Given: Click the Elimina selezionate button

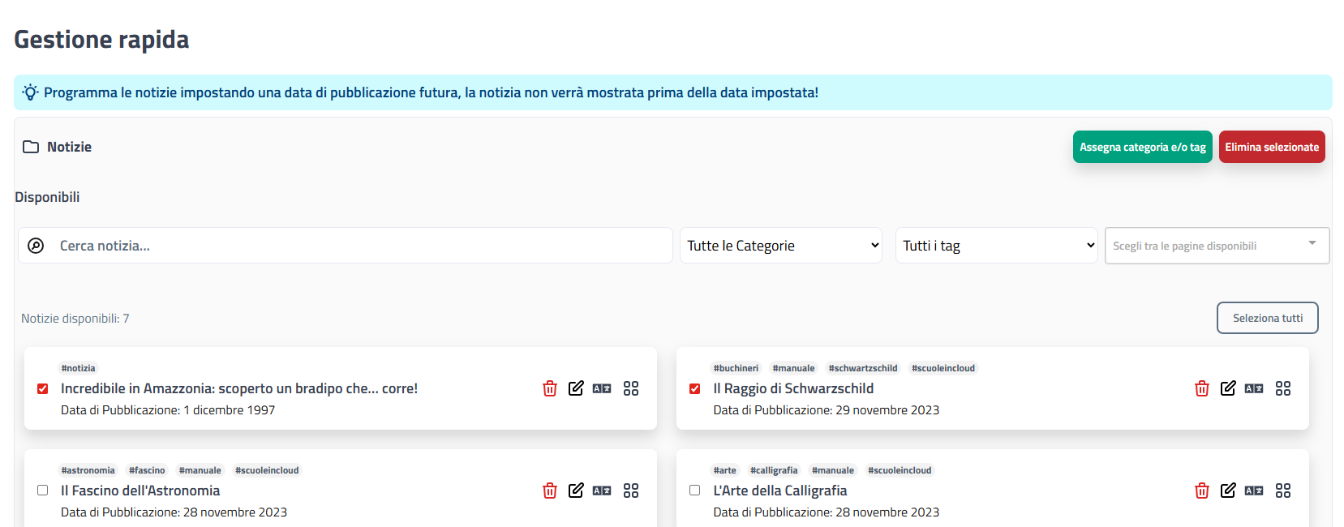Looking at the screenshot, I should [1272, 147].
